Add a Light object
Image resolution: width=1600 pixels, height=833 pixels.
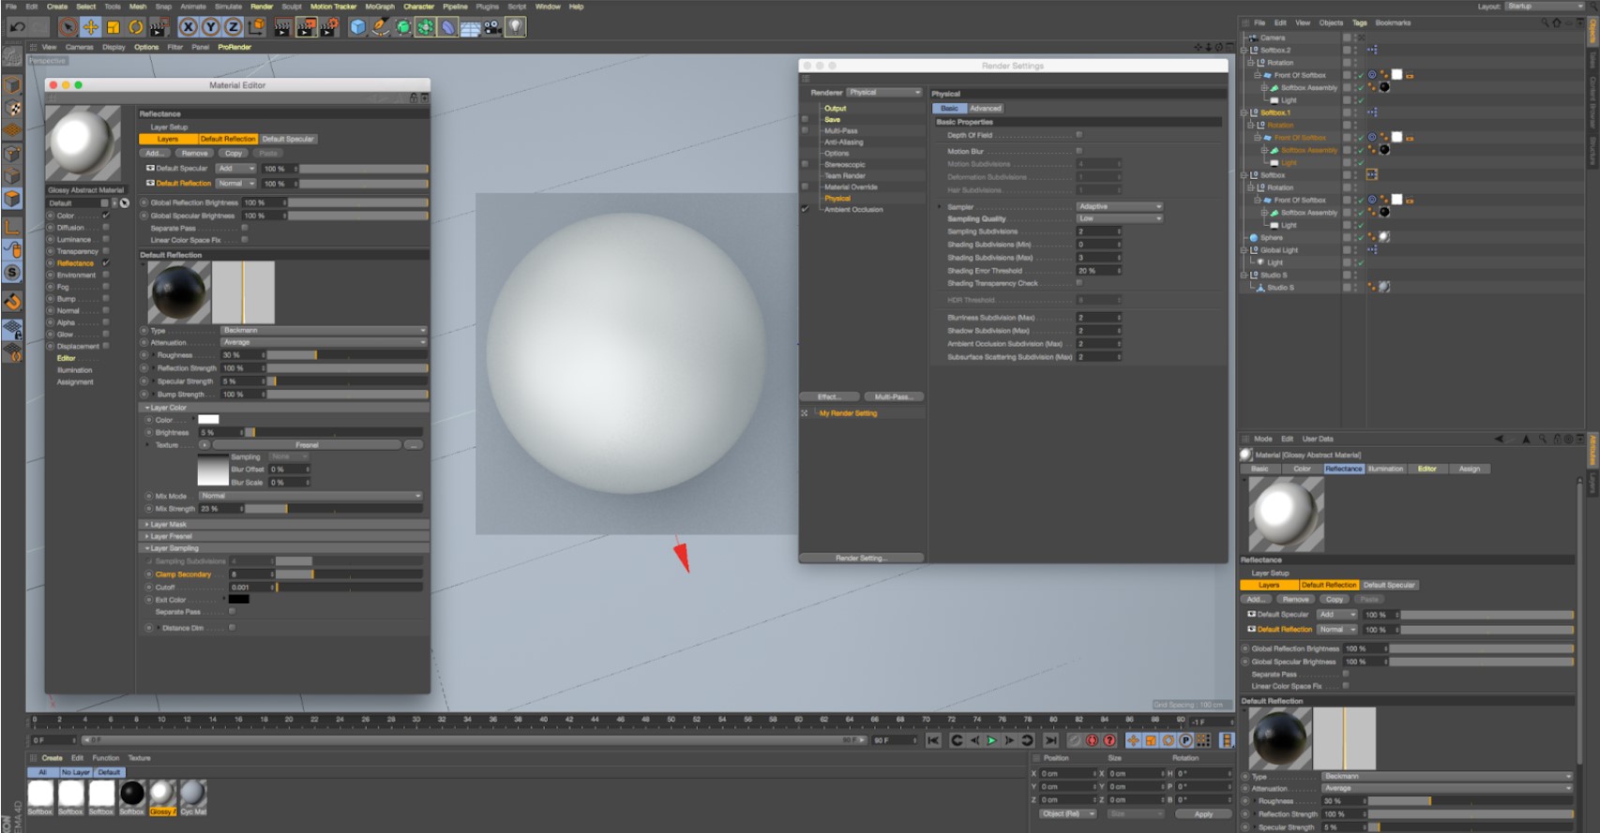(x=515, y=27)
